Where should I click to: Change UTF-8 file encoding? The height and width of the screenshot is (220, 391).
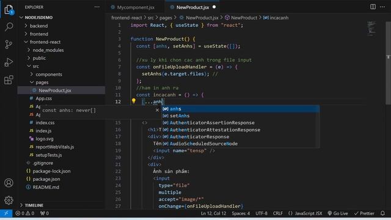(x=261, y=213)
